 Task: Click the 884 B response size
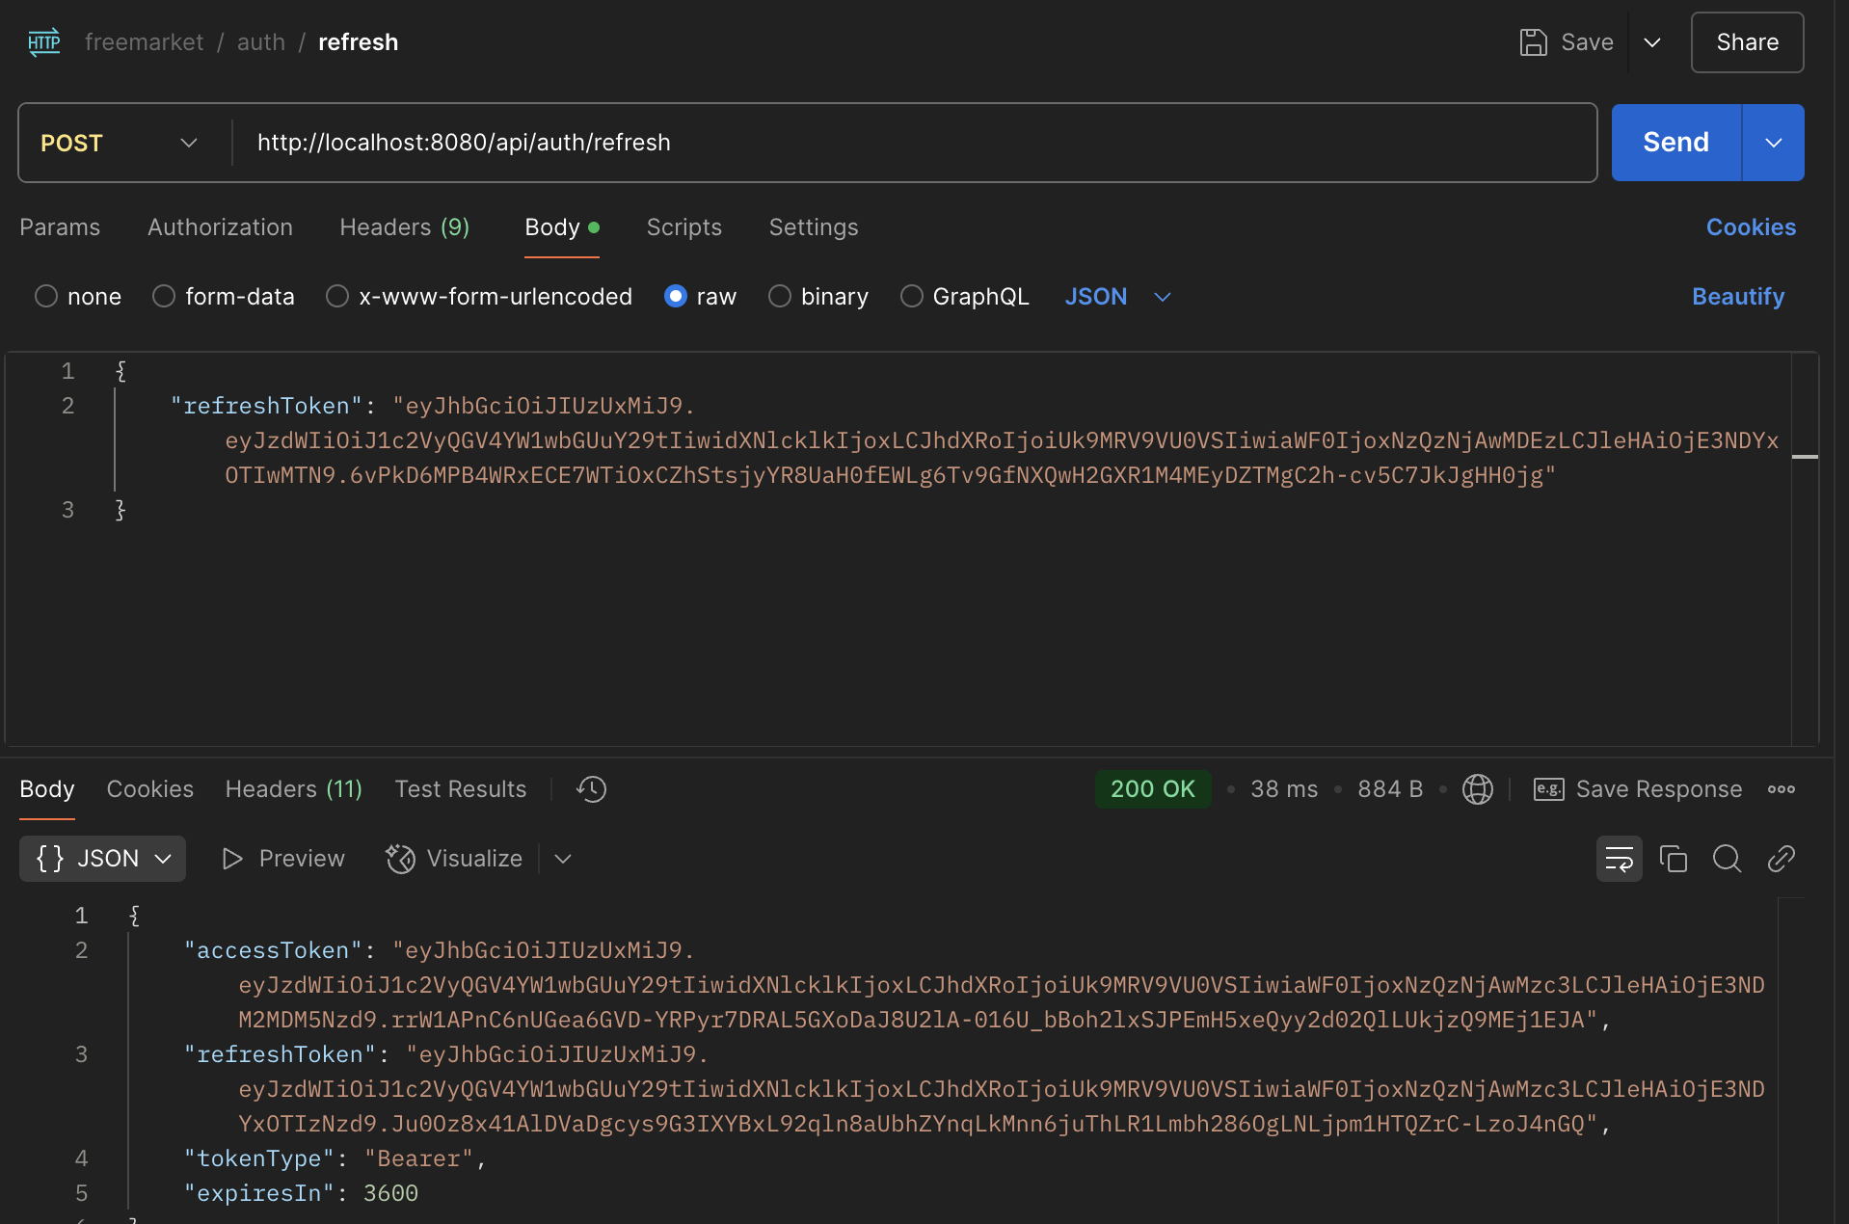pos(1390,789)
